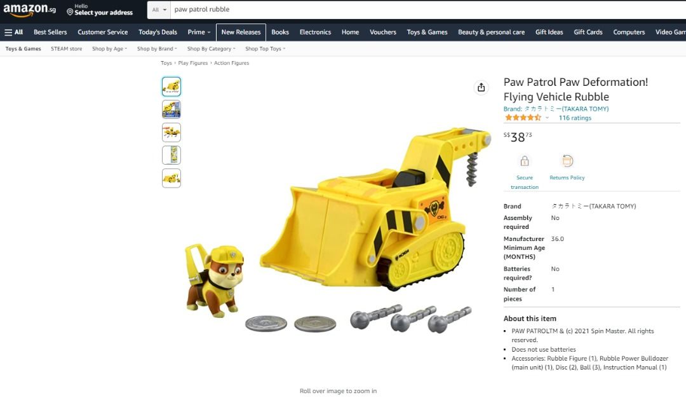Click the Returns Policy box icon
This screenshot has height=400, width=686.
tap(567, 161)
